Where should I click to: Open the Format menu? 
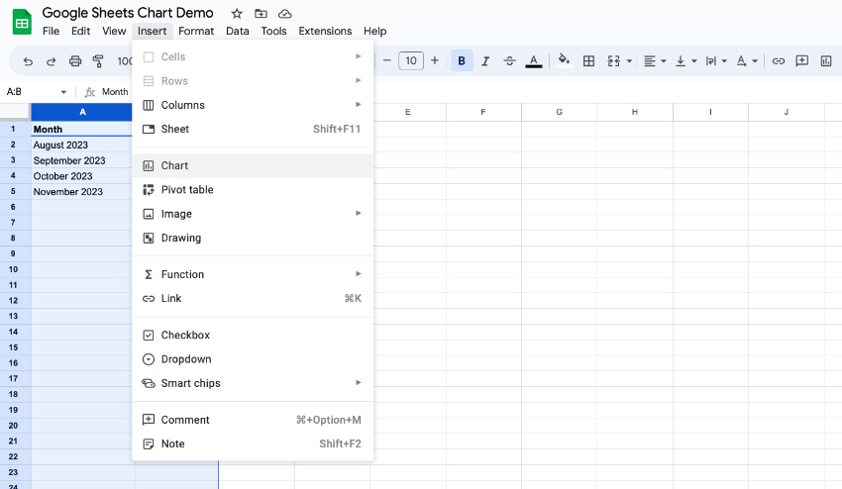pyautogui.click(x=196, y=31)
